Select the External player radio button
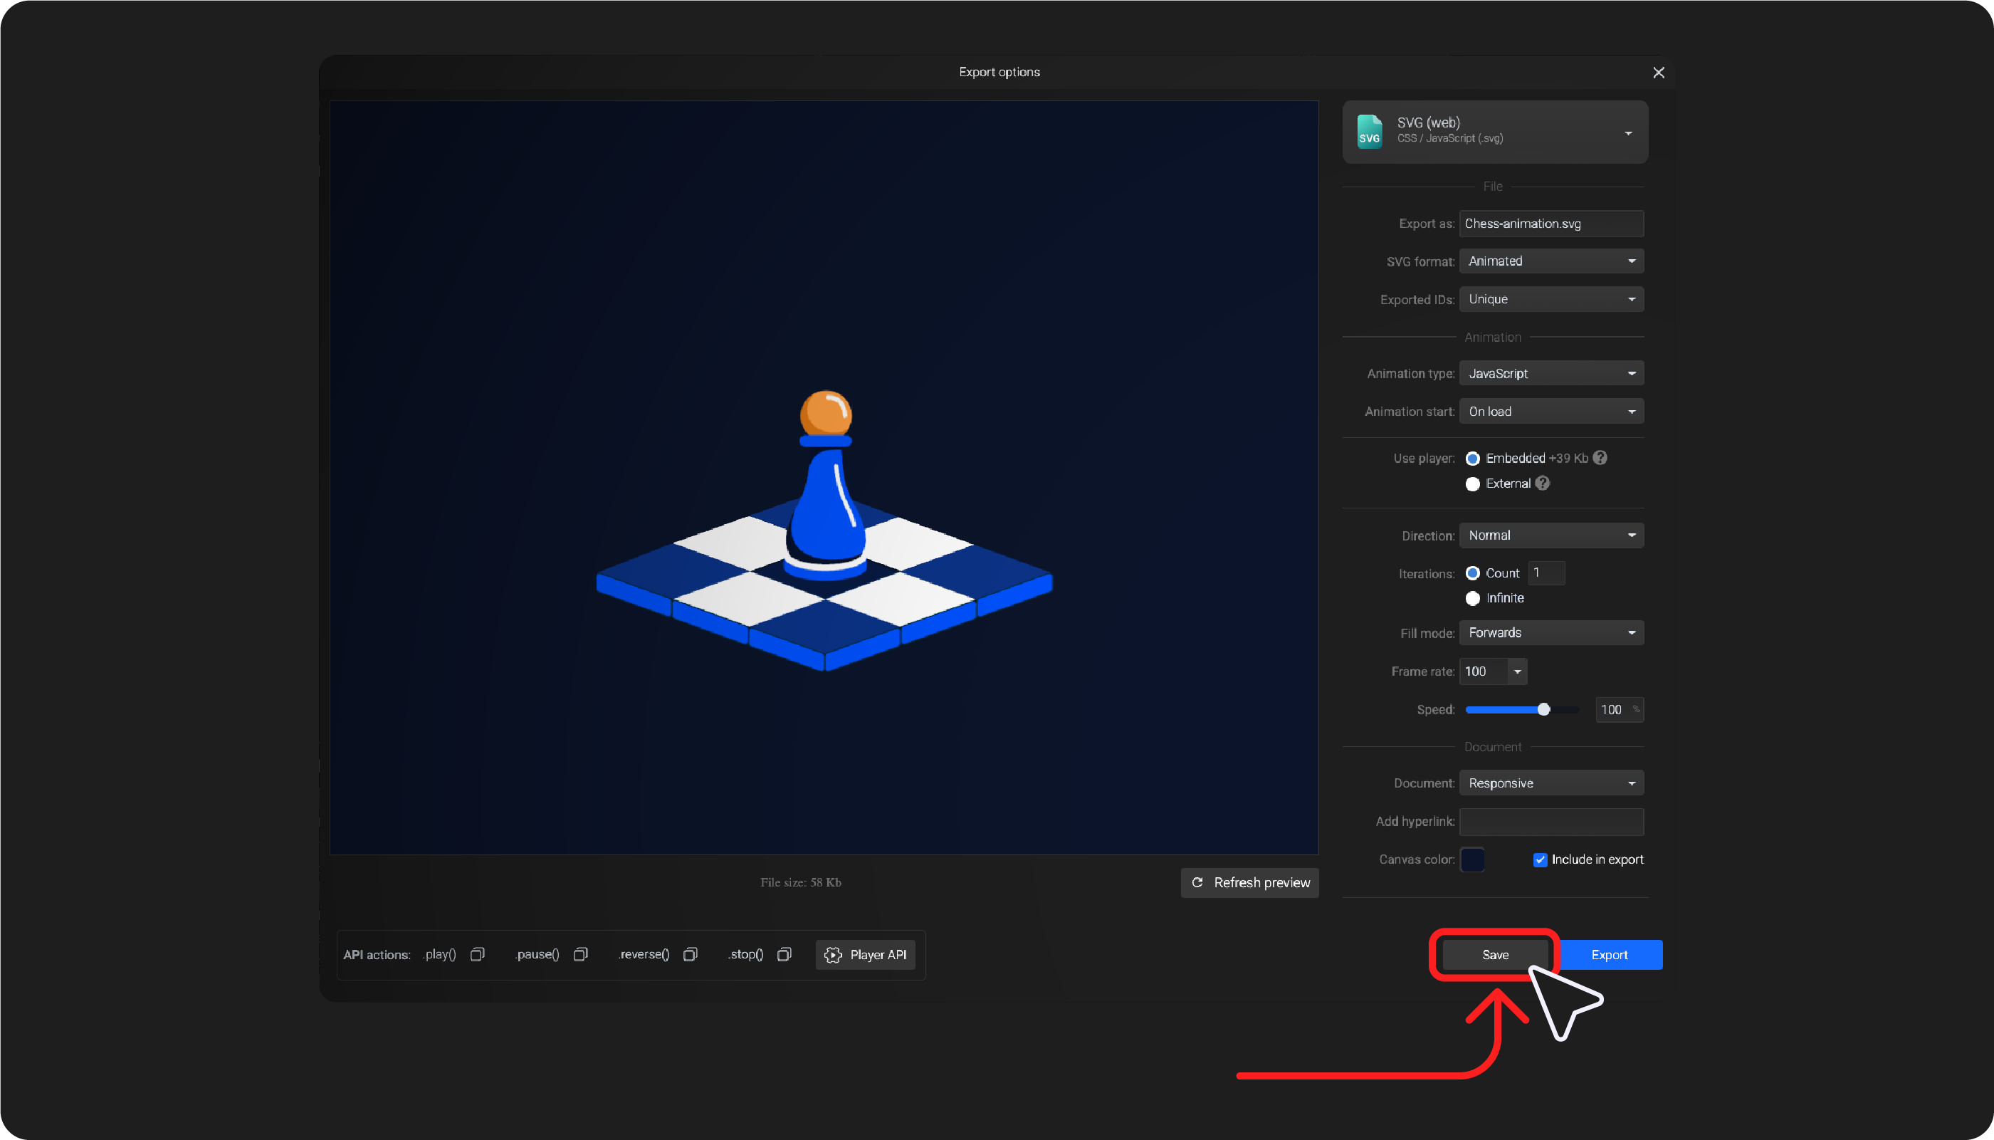This screenshot has width=1994, height=1140. click(1473, 484)
